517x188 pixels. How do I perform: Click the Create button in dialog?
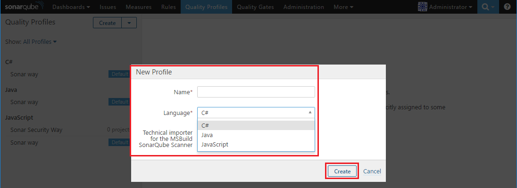[x=342, y=171]
